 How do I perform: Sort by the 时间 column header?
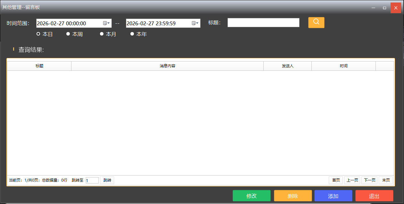(x=343, y=66)
